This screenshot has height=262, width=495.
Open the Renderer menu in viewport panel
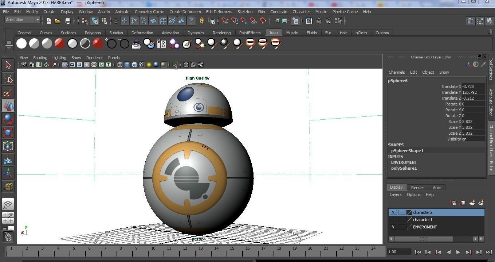pos(94,58)
